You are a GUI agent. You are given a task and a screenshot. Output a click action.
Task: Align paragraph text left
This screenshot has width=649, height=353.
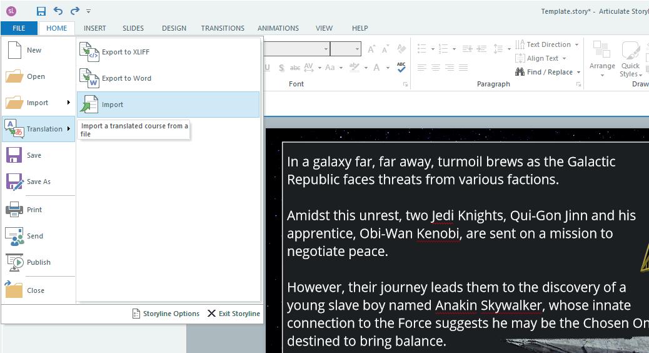(422, 68)
